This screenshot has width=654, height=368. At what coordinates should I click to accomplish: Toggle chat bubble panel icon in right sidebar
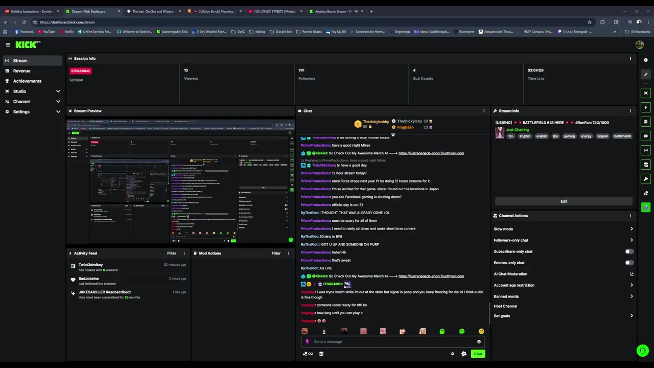(x=646, y=136)
